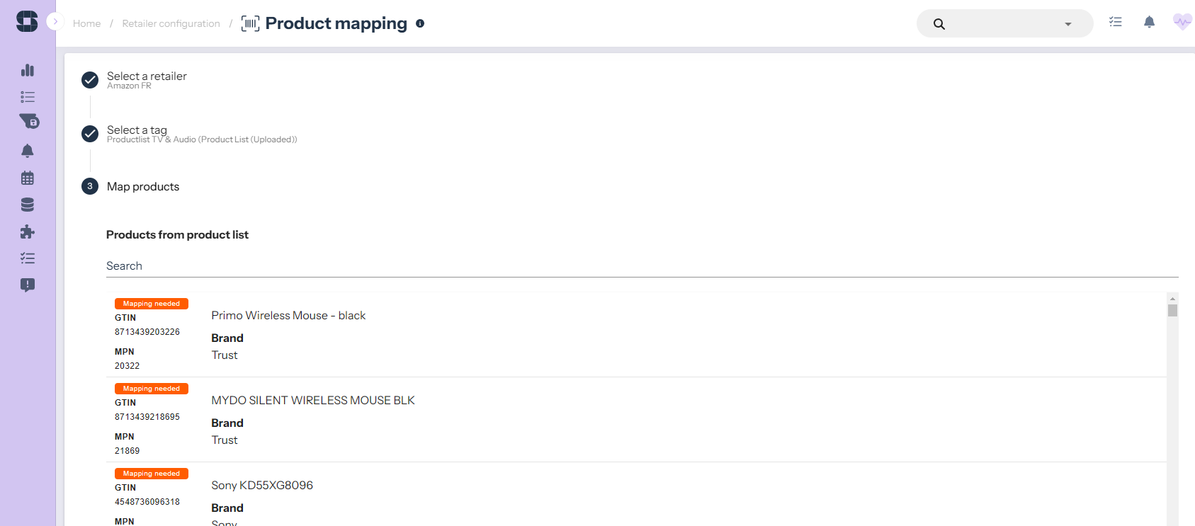Image resolution: width=1195 pixels, height=526 pixels.
Task: Open the calendar icon in sidebar
Action: tap(28, 178)
